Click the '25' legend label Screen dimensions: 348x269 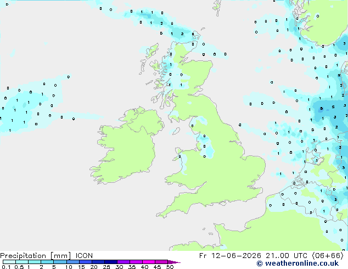pos(106,267)
